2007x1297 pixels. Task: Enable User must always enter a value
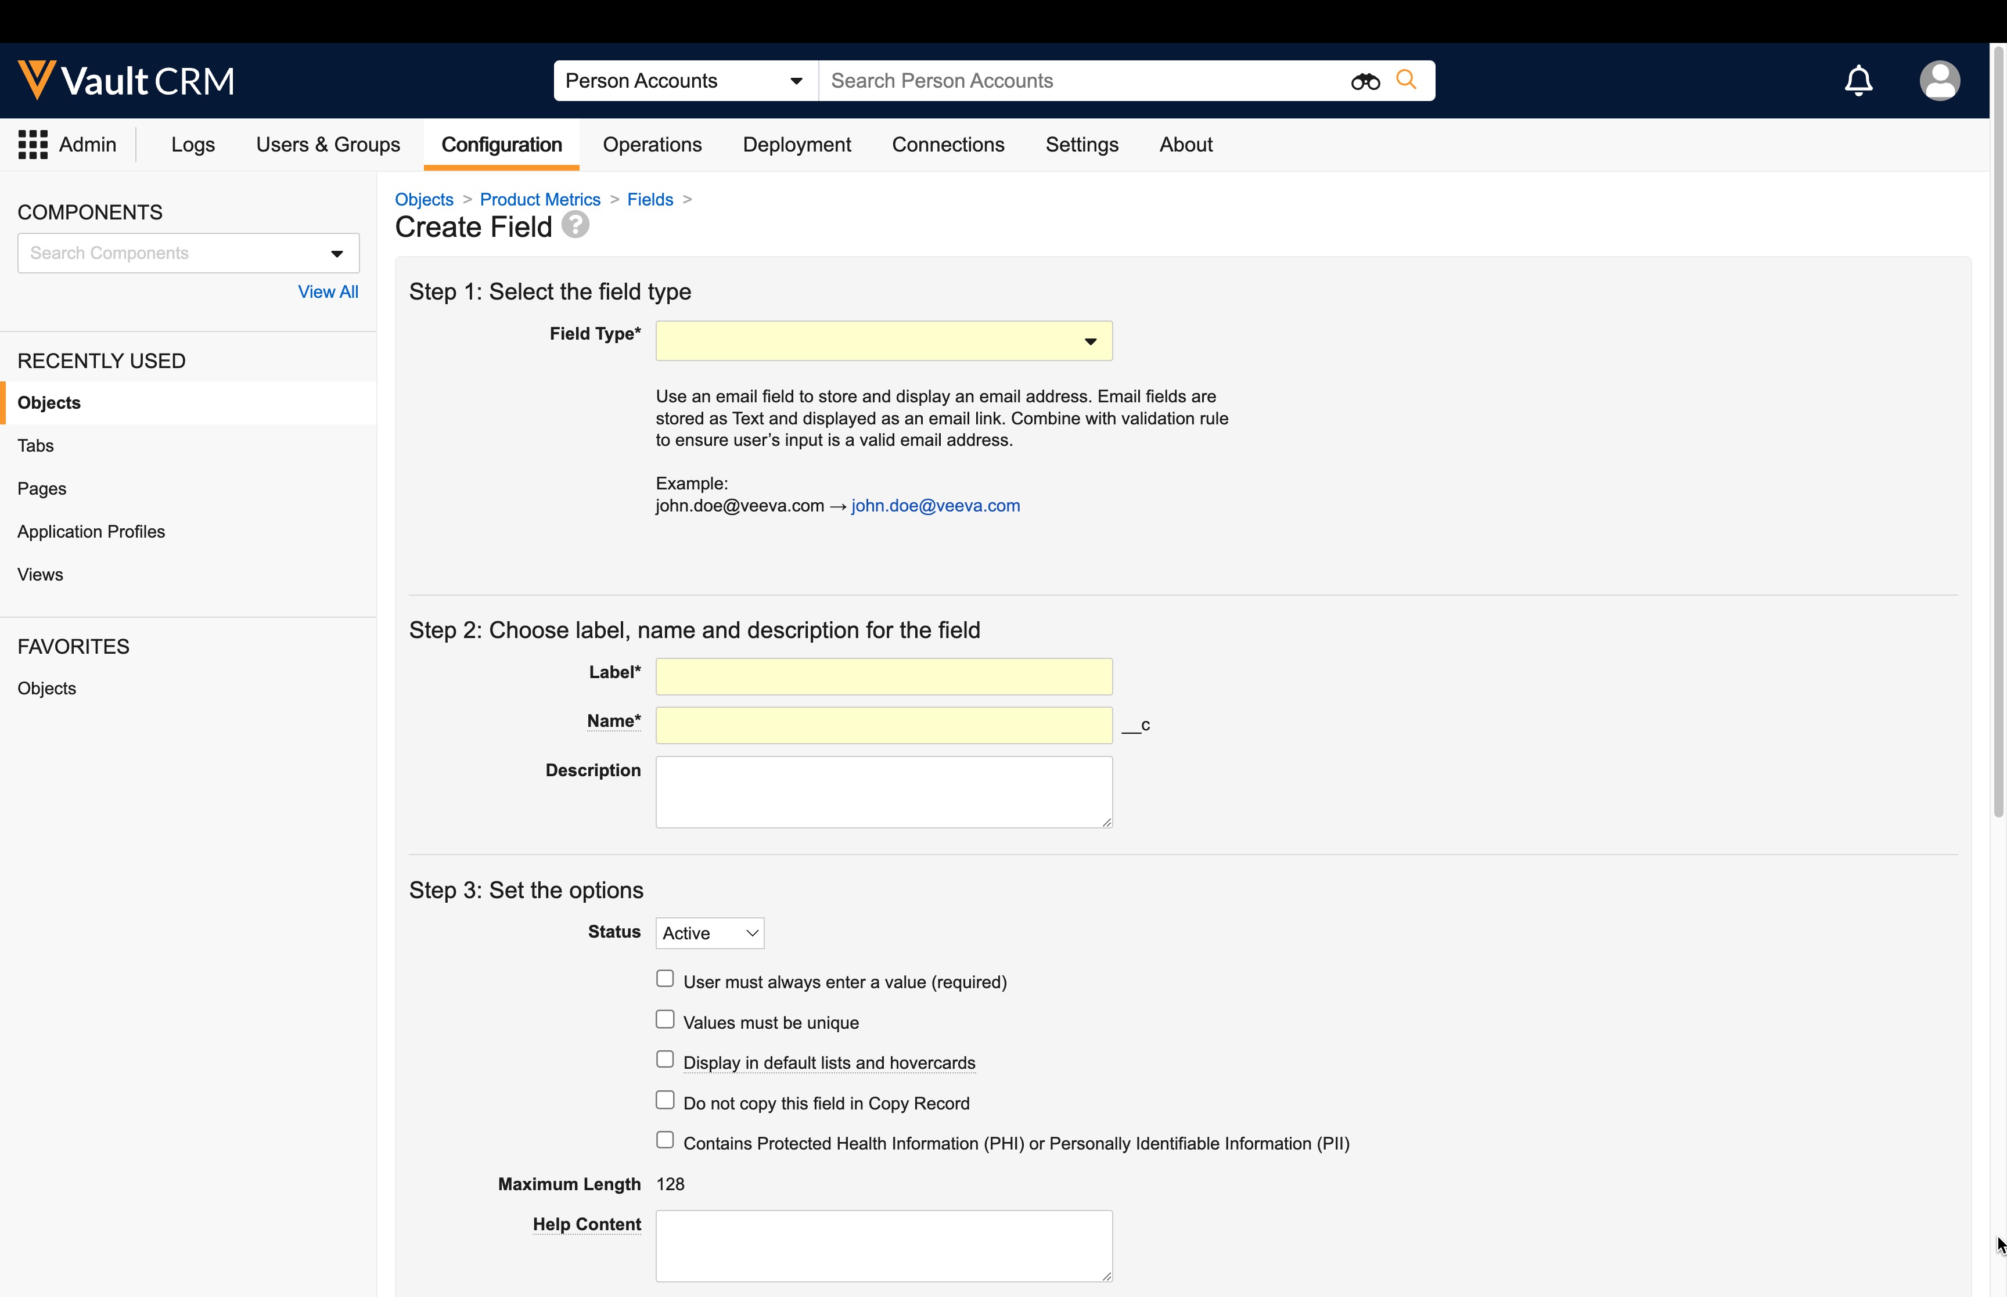pos(664,979)
